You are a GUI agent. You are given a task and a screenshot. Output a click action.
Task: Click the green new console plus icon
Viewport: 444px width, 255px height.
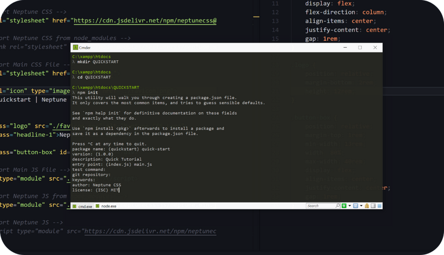pyautogui.click(x=344, y=206)
